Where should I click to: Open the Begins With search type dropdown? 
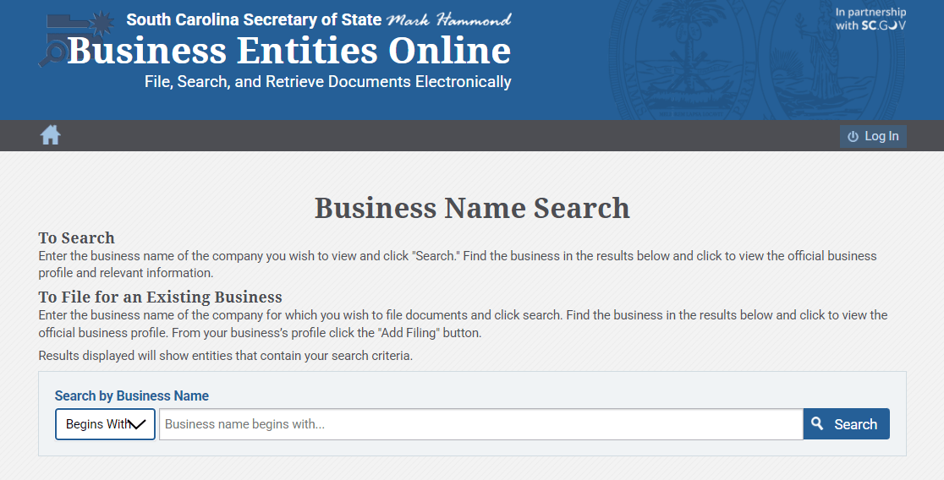(106, 424)
